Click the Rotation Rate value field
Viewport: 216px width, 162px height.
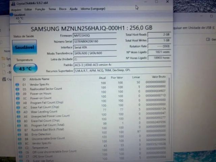159,46
